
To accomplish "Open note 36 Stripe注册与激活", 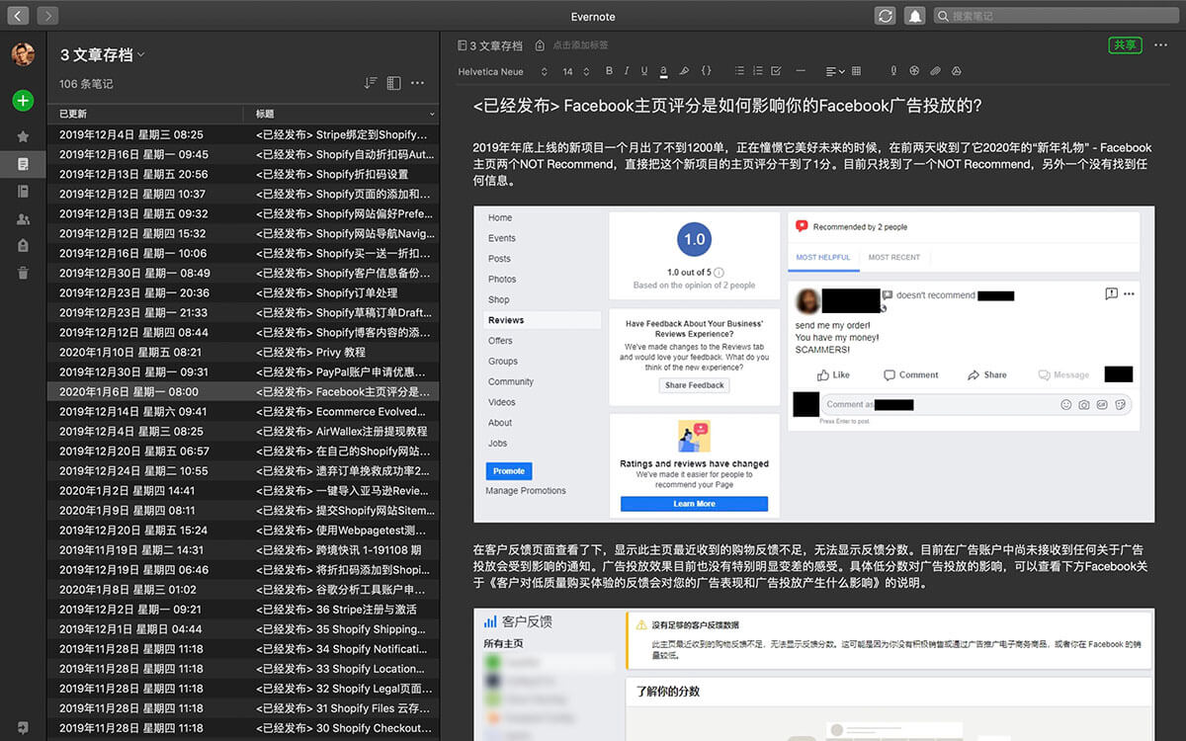I will click(243, 609).
